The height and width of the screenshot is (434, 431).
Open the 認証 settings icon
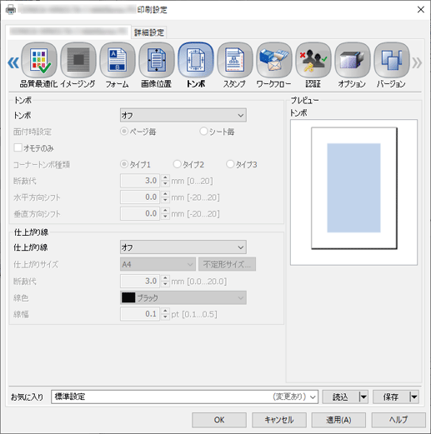tap(313, 60)
